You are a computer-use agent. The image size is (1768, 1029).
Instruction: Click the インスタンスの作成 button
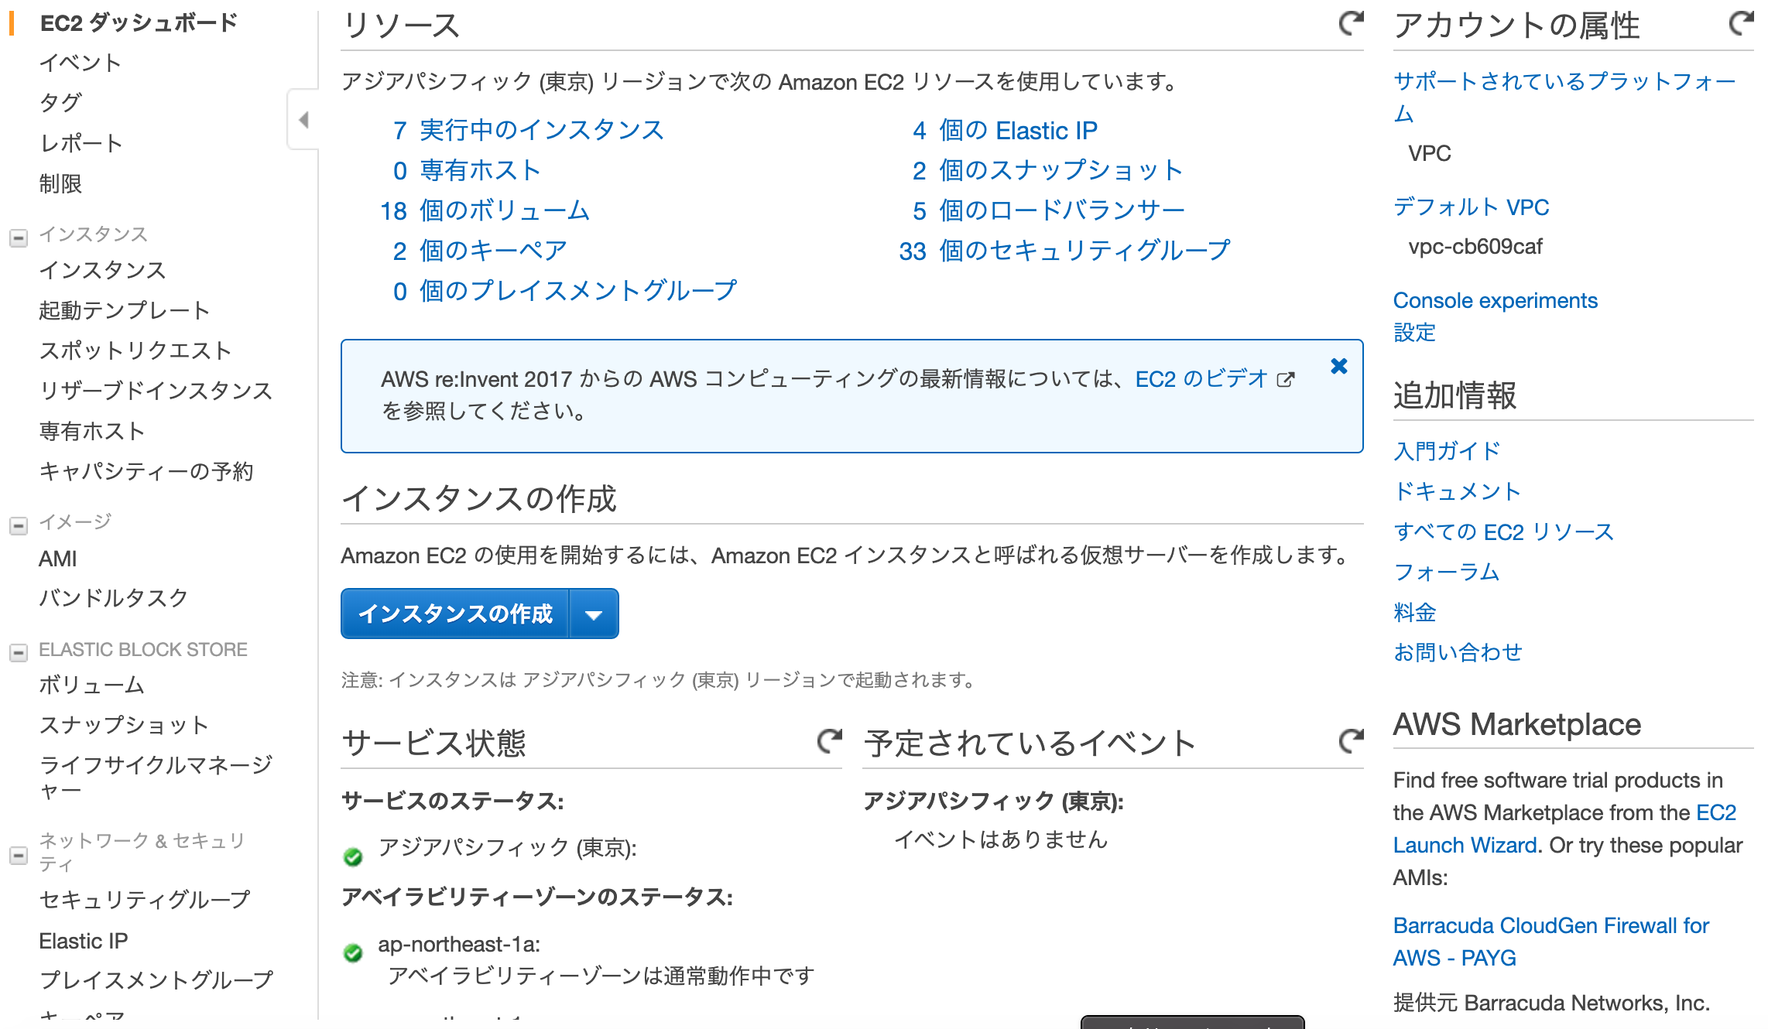click(455, 614)
